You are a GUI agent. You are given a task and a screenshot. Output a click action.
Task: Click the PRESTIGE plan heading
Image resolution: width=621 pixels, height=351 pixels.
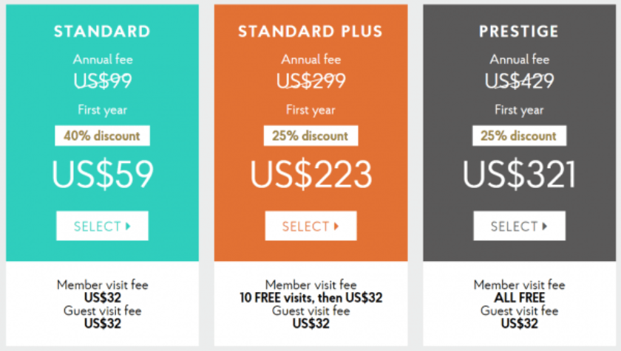(519, 32)
